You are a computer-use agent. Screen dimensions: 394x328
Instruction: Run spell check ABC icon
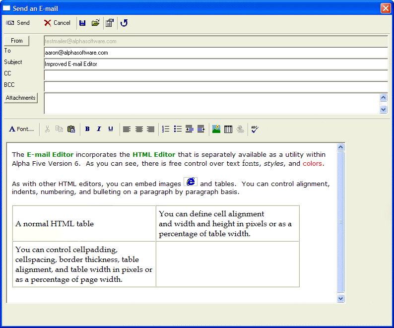[255, 129]
